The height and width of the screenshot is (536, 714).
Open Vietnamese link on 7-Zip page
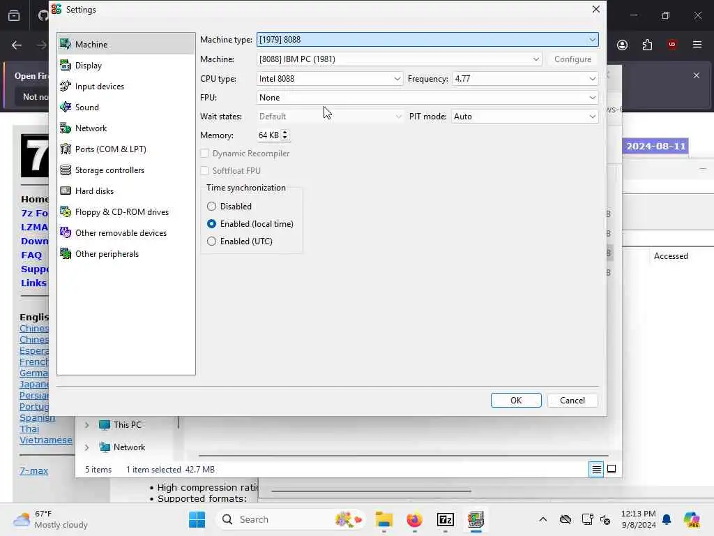click(x=46, y=440)
